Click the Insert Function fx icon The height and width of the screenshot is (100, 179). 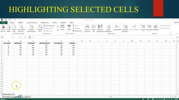click(30, 37)
